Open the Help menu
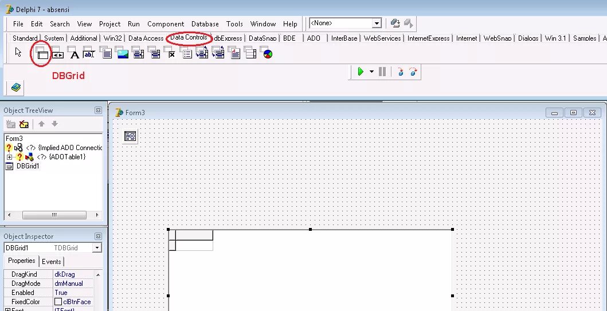 click(x=290, y=24)
